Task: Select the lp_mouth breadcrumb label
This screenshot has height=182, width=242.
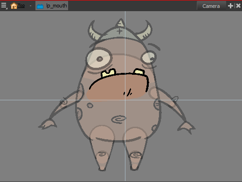Action: (x=56, y=6)
